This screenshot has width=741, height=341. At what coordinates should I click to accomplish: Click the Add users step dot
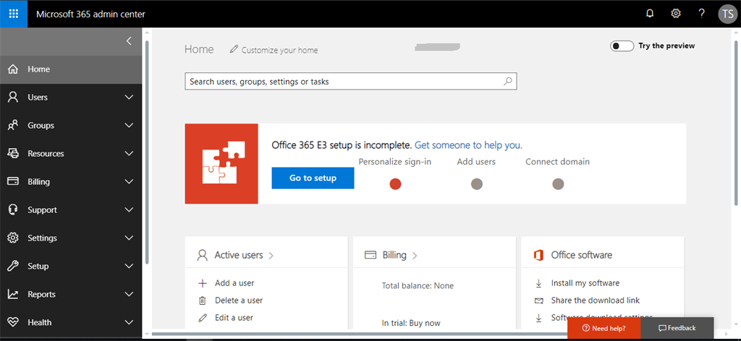477,184
